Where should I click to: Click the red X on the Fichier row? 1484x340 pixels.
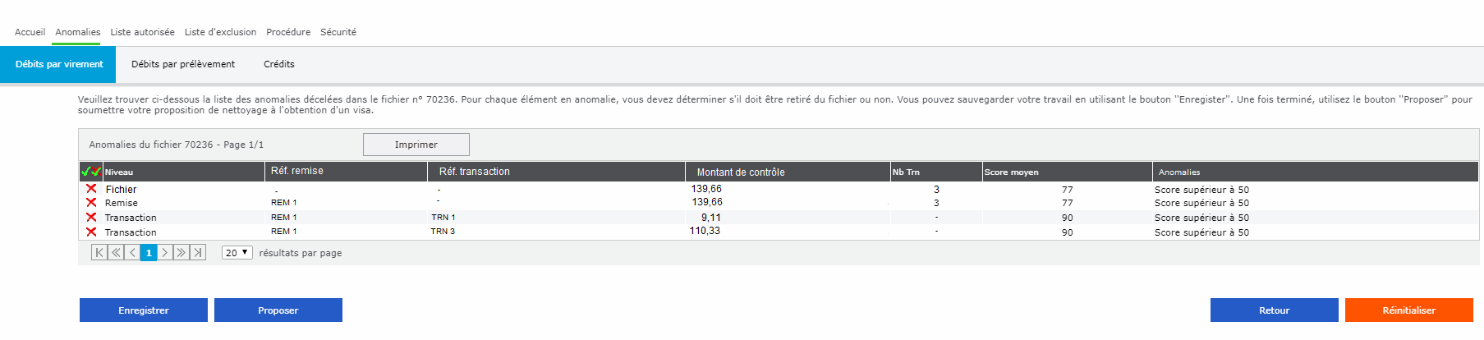91,189
